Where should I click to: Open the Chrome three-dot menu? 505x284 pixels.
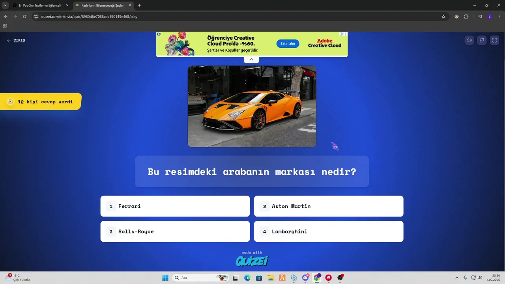click(x=499, y=17)
